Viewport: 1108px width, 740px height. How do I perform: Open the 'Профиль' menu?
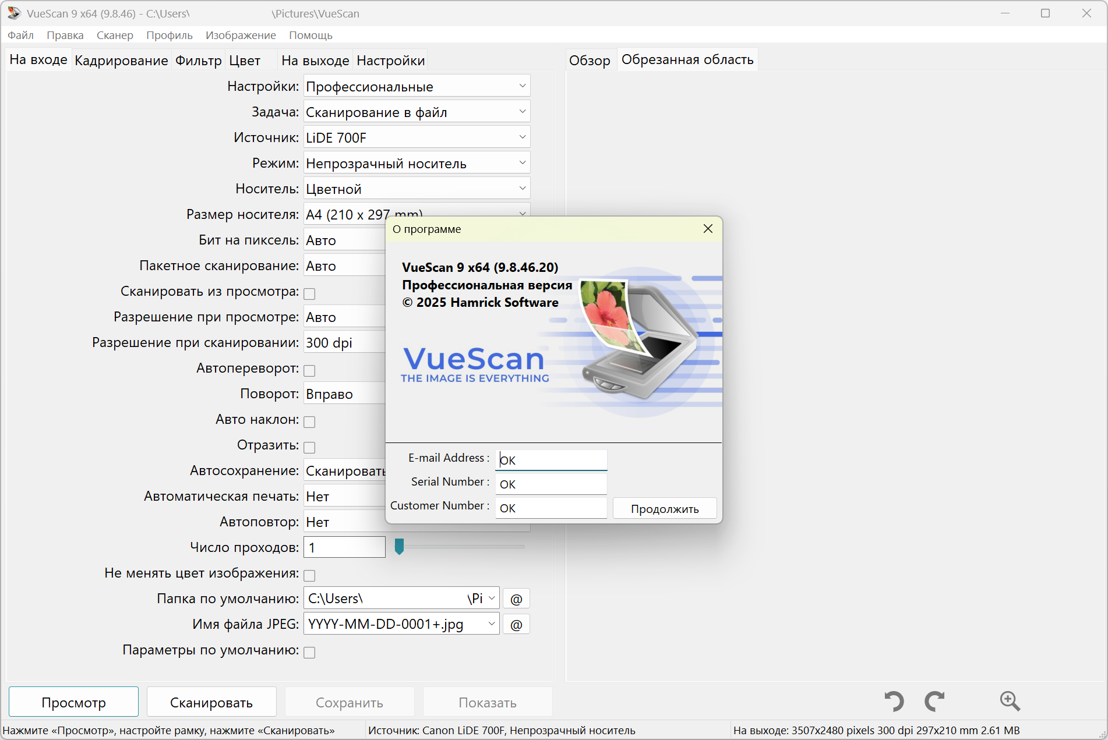point(170,35)
